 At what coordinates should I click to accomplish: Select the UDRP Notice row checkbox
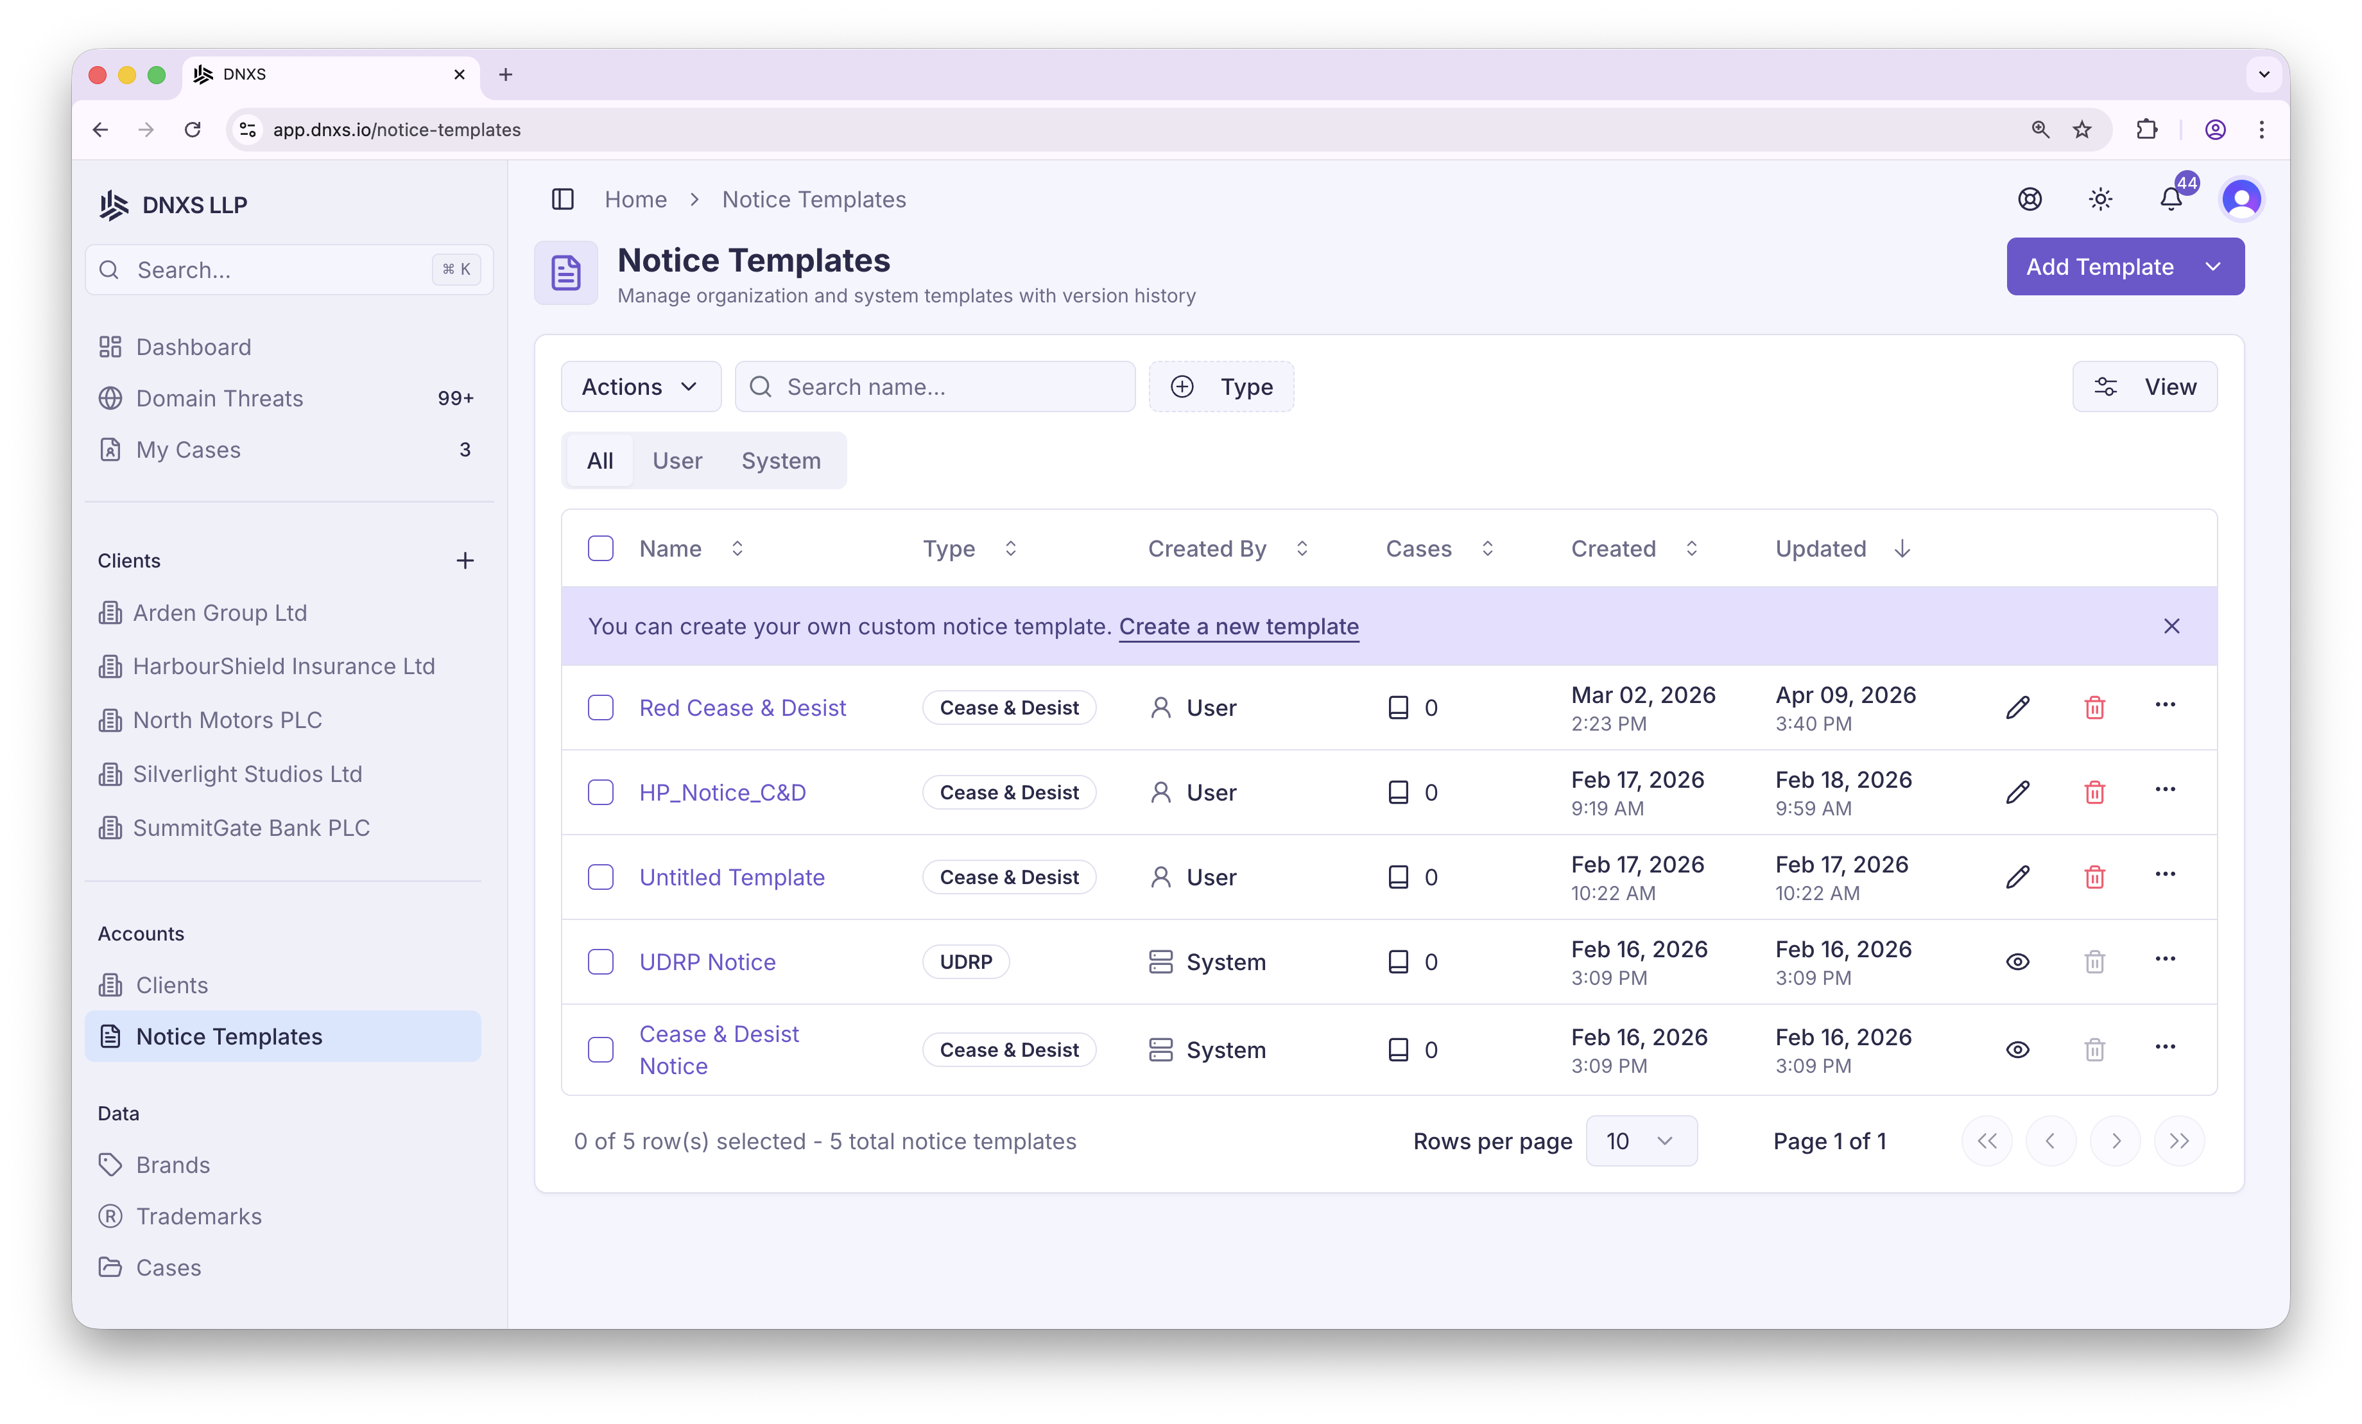[x=600, y=962]
